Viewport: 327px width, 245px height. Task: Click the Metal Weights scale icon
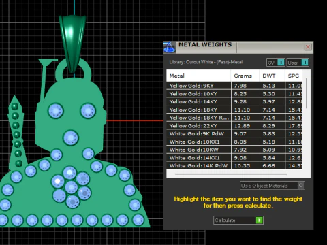[170, 47]
